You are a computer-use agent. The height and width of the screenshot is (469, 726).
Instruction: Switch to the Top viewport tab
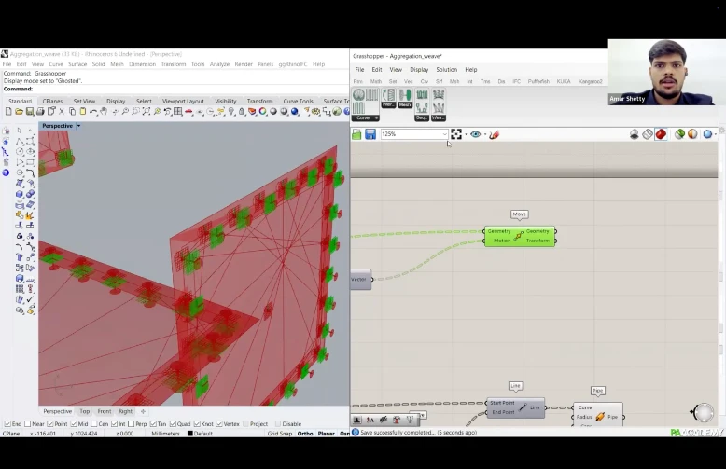coord(85,411)
